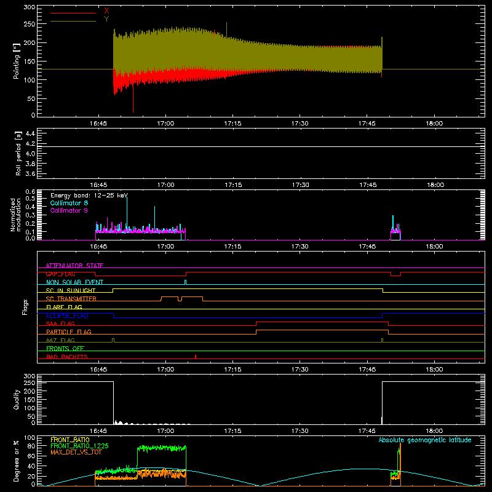The image size is (492, 492).
Task: Click '17:30' under the Flags plot
Action: (x=300, y=370)
